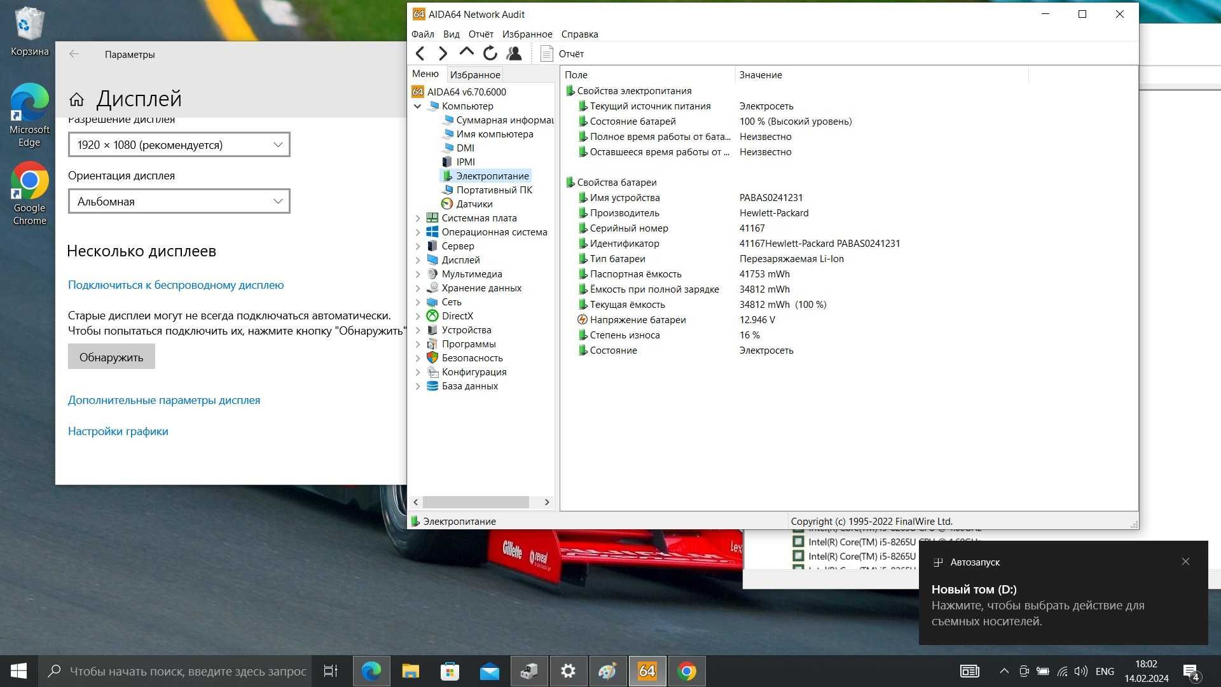Image resolution: width=1221 pixels, height=687 pixels.
Task: Expand the Дисплей tree node
Action: 417,260
